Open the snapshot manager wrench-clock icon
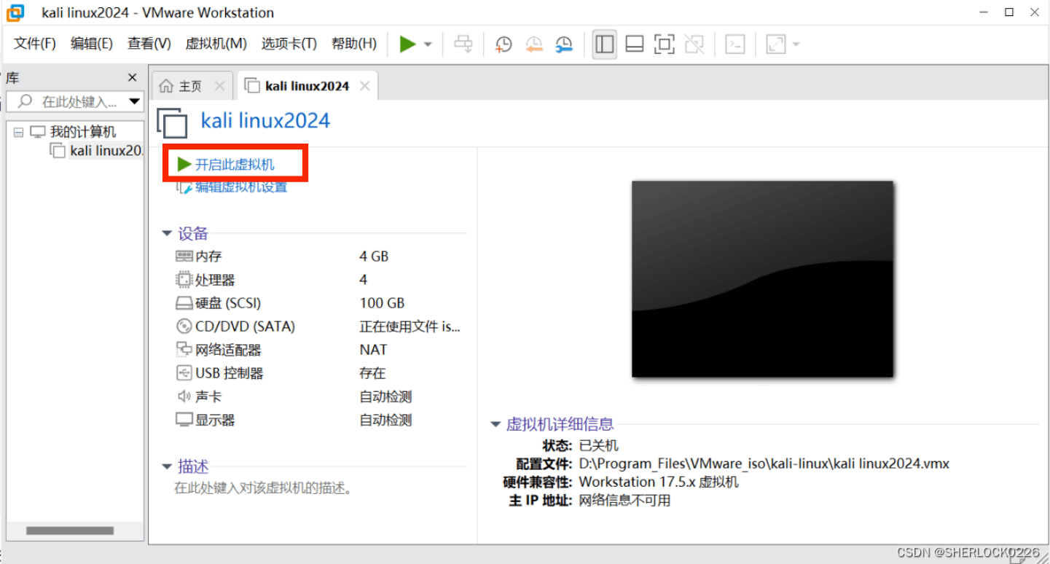This screenshot has width=1050, height=564. pos(564,44)
